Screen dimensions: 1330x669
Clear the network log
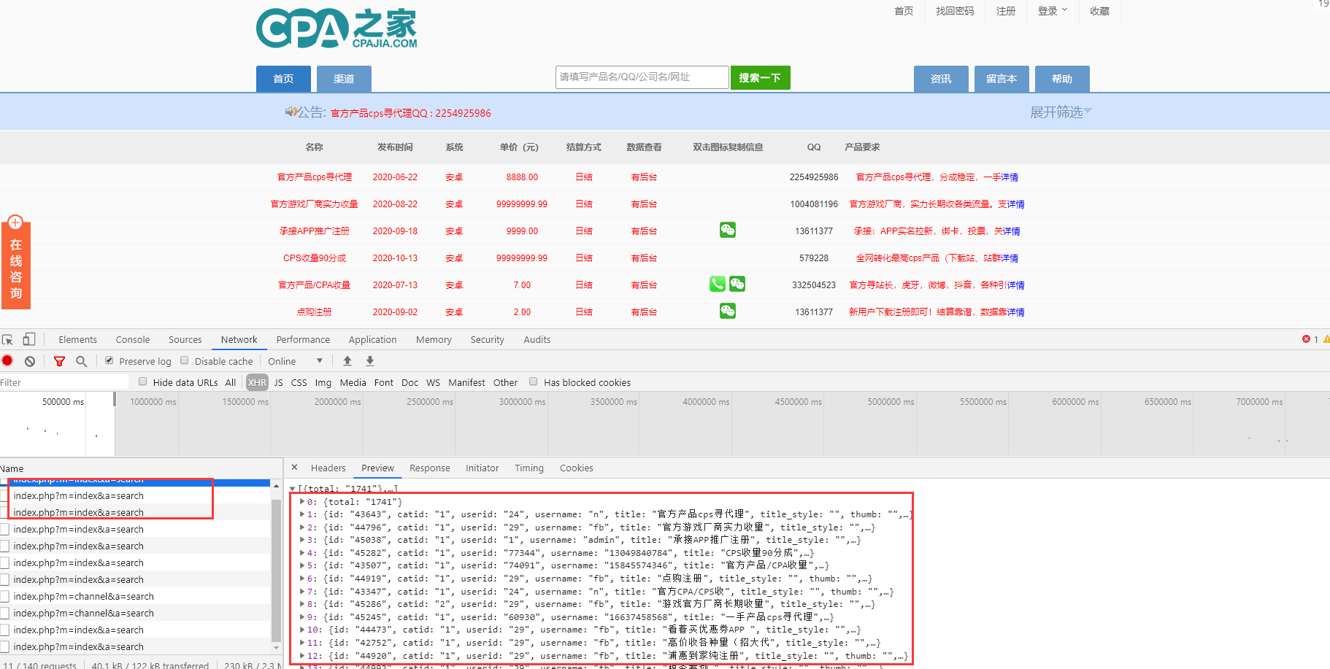pos(30,361)
